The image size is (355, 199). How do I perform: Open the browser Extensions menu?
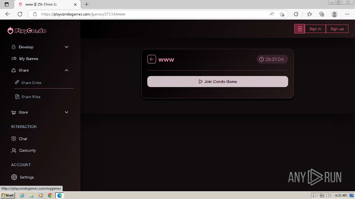point(296,14)
